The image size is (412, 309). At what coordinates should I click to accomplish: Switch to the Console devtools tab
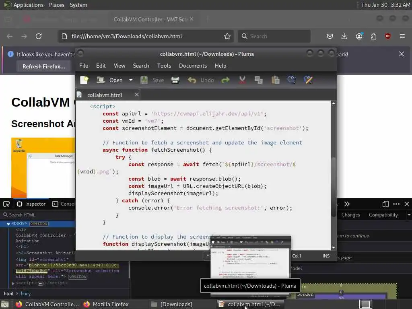[x=63, y=204]
